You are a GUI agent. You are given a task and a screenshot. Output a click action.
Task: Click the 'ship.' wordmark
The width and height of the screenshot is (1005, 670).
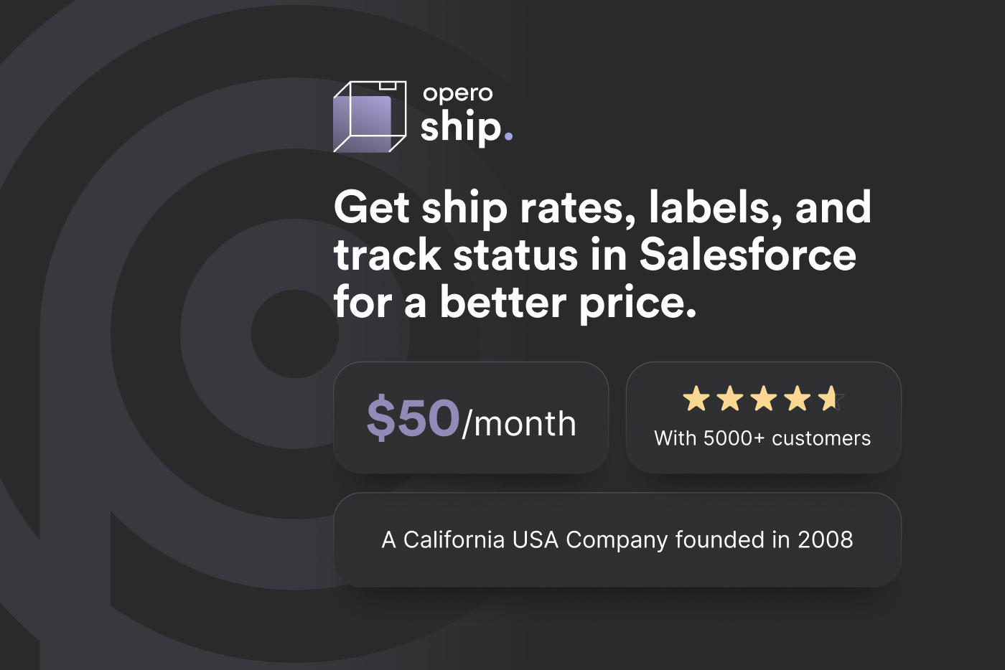click(460, 128)
